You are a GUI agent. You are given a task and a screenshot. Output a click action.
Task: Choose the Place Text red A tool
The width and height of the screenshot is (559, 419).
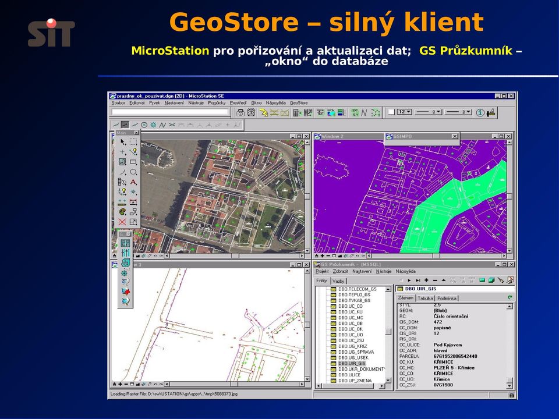click(133, 182)
